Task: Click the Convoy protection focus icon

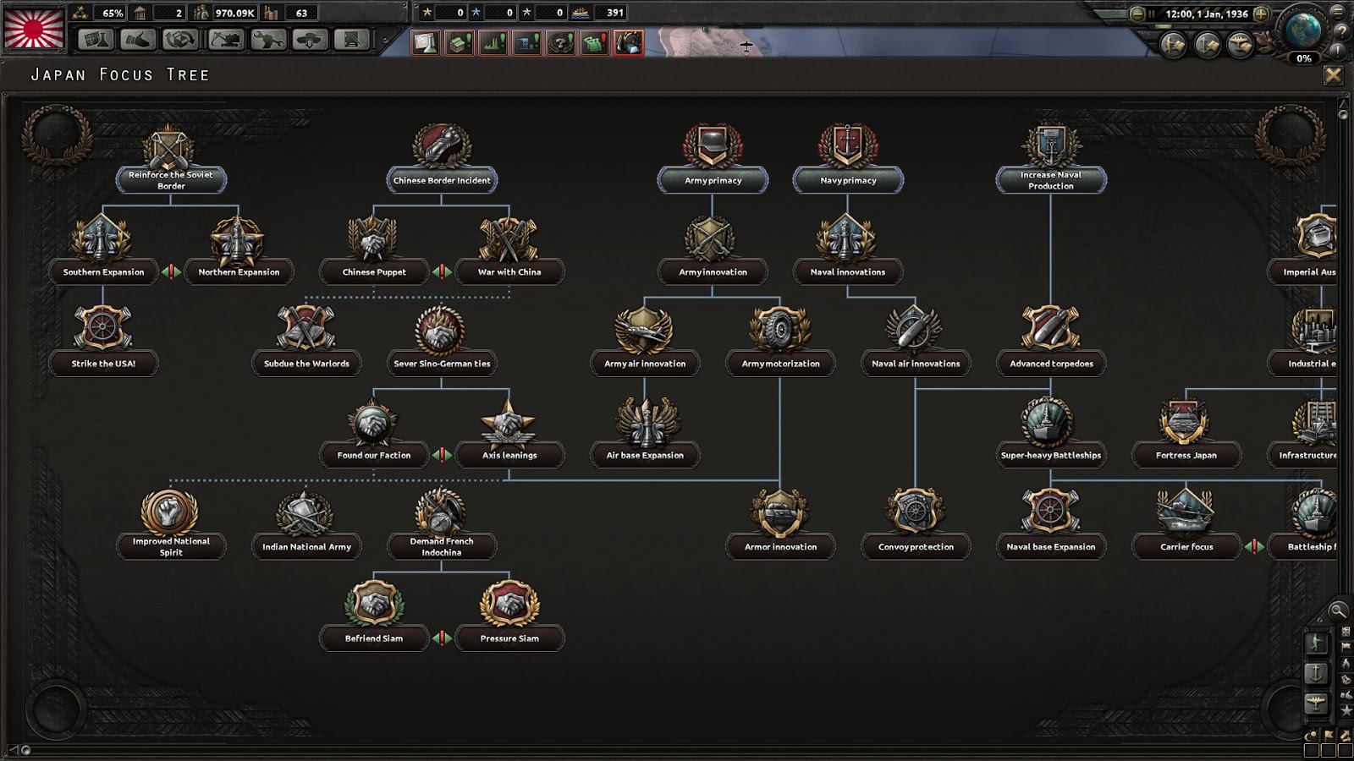Action: point(915,512)
